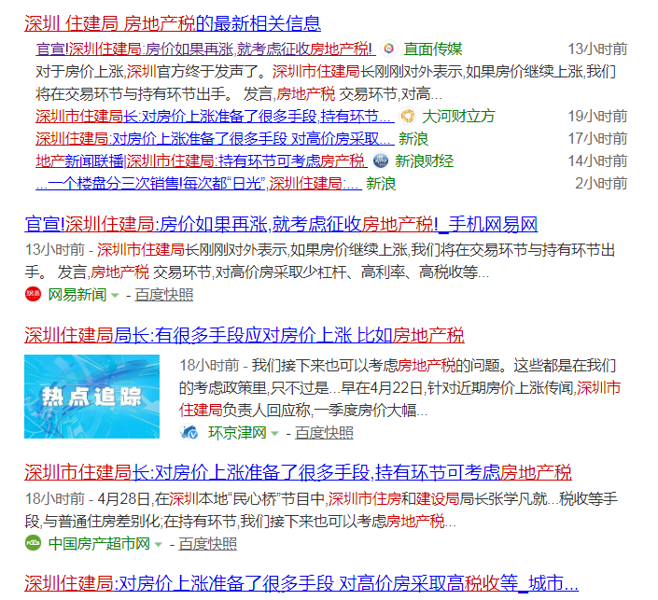This screenshot has width=658, height=600.
Task: Click the 大河财立方 source logo icon
Action: pyautogui.click(x=408, y=116)
